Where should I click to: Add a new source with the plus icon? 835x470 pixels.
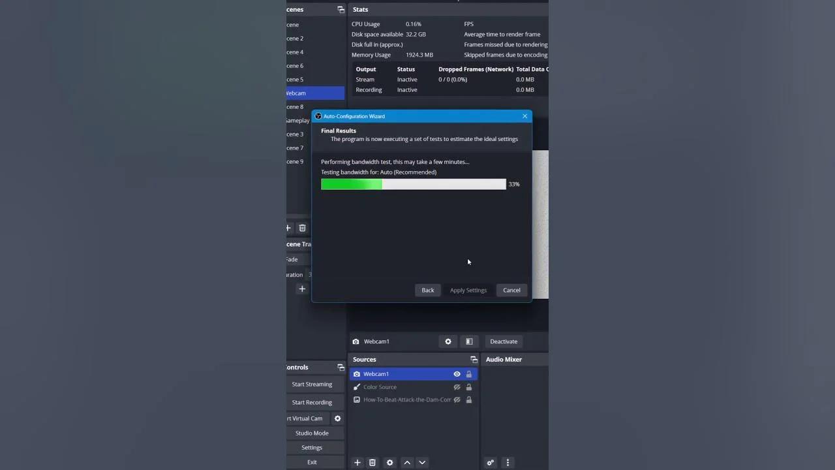(x=357, y=462)
